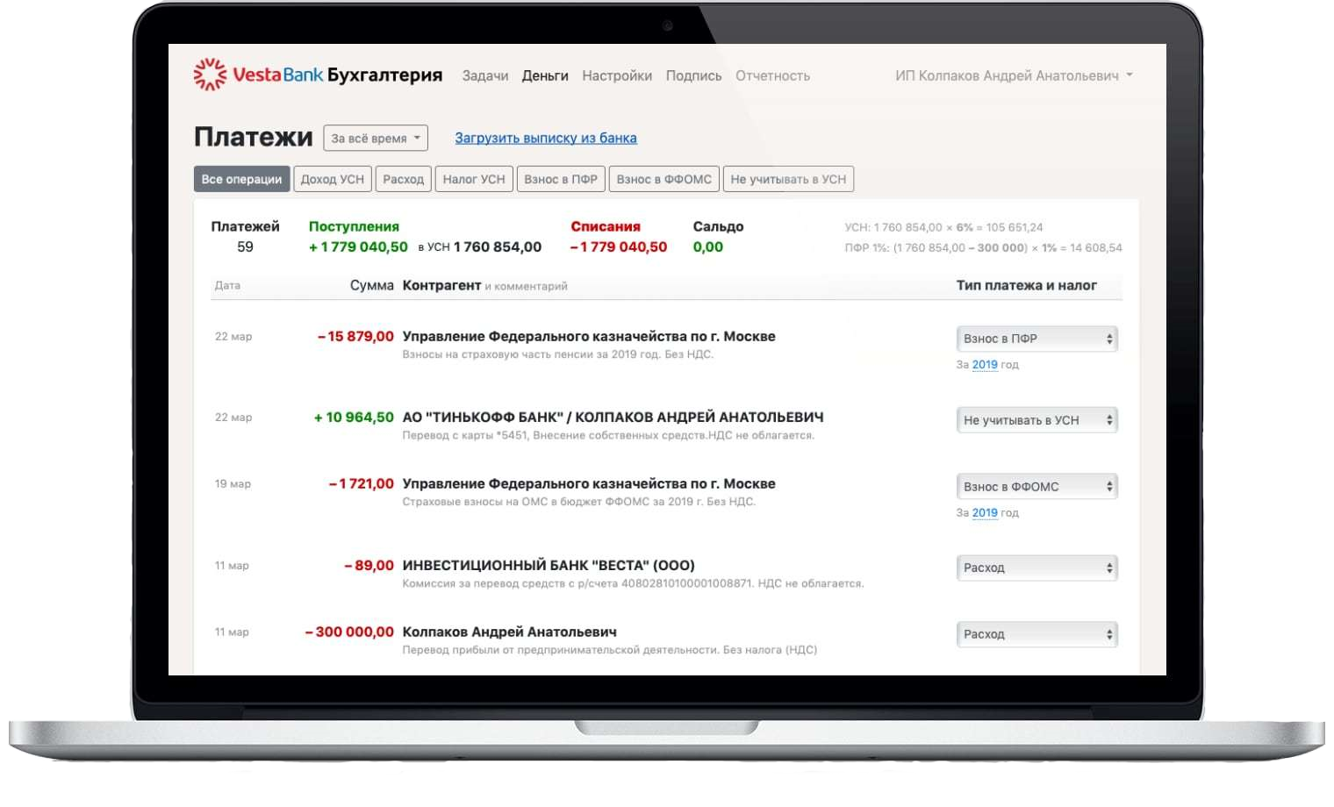Filter by Доход УСН

[x=333, y=179]
